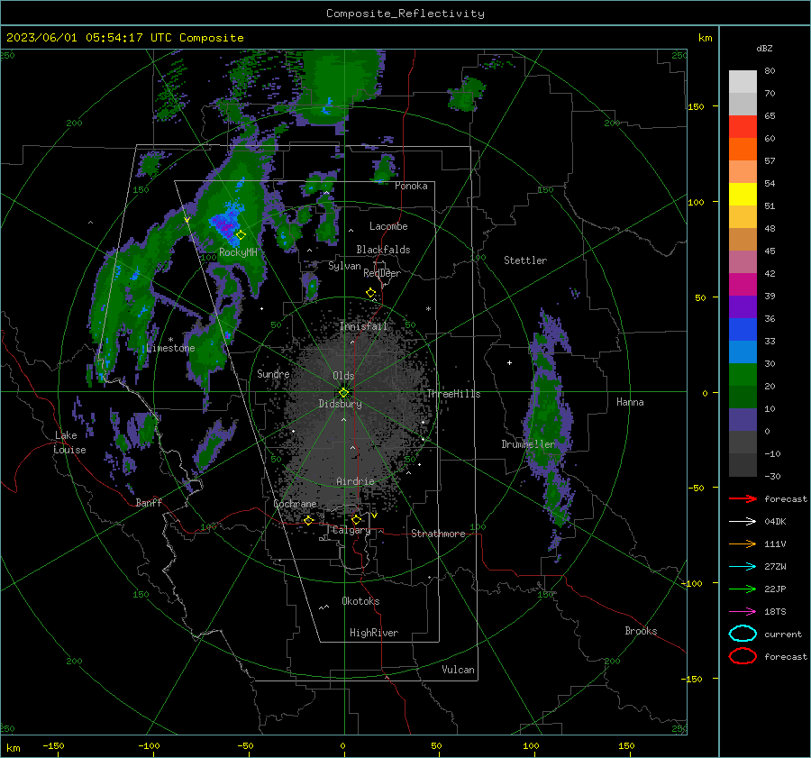Click the strong purple echo core near RockyMH
The width and height of the screenshot is (811, 758).
click(226, 224)
